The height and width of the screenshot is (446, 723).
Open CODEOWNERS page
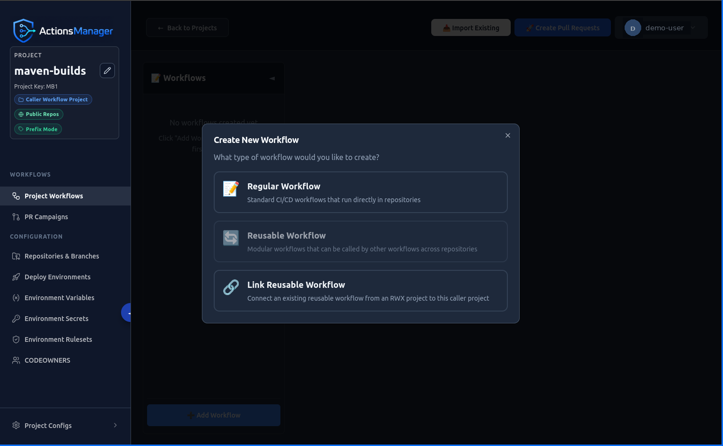(x=65, y=360)
